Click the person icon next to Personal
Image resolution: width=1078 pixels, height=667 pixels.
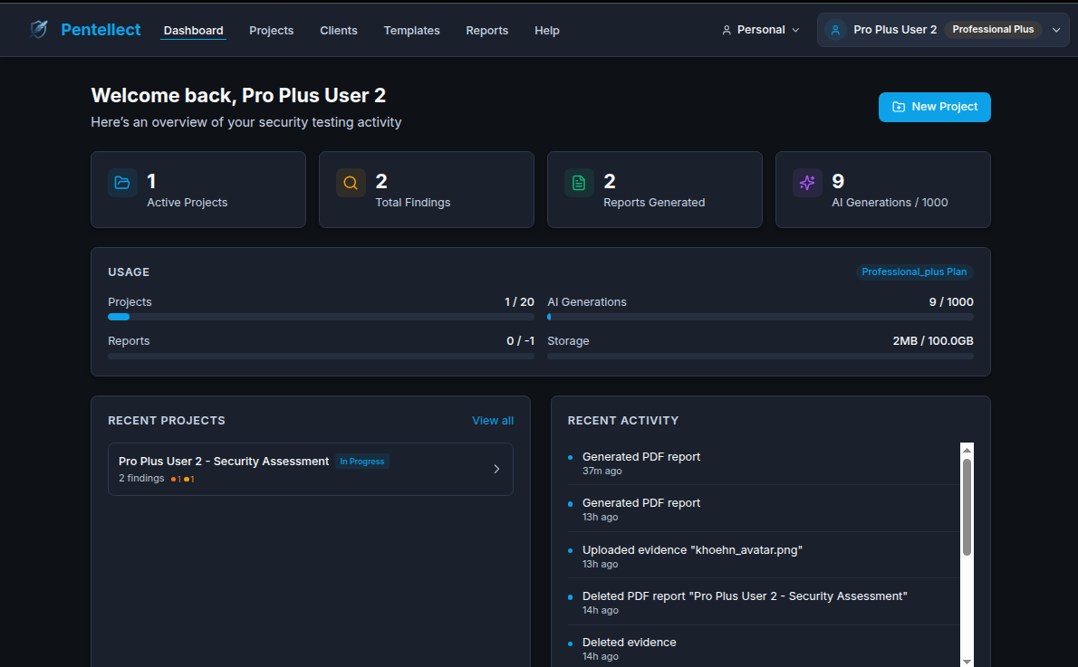726,30
